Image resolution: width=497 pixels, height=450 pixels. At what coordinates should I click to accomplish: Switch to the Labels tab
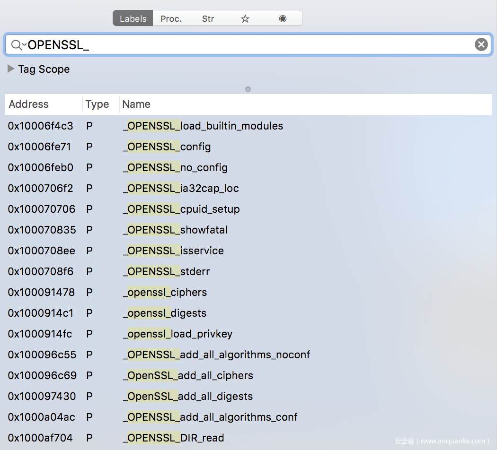[x=133, y=19]
